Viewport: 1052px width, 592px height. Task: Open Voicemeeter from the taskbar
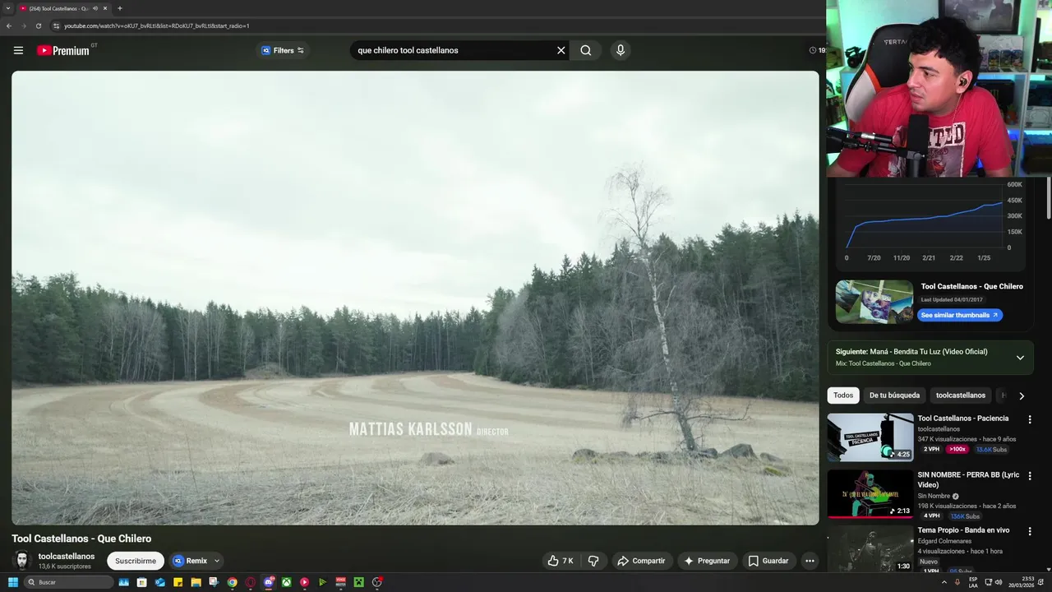tap(340, 582)
